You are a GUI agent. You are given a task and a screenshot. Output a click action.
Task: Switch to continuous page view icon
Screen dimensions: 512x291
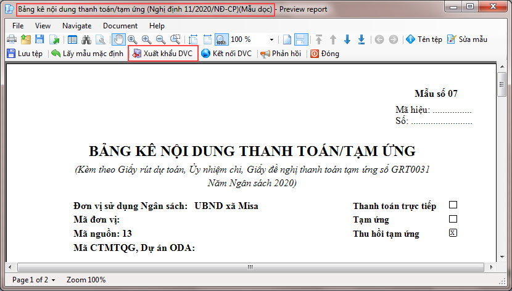tap(301, 39)
